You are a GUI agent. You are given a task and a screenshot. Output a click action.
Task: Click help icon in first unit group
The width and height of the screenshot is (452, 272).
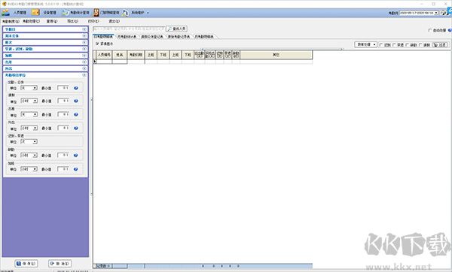[x=76, y=88]
